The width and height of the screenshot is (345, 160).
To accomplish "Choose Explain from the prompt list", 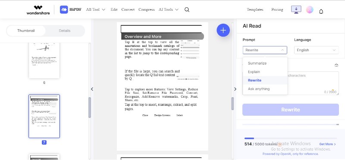I will 265,72.
